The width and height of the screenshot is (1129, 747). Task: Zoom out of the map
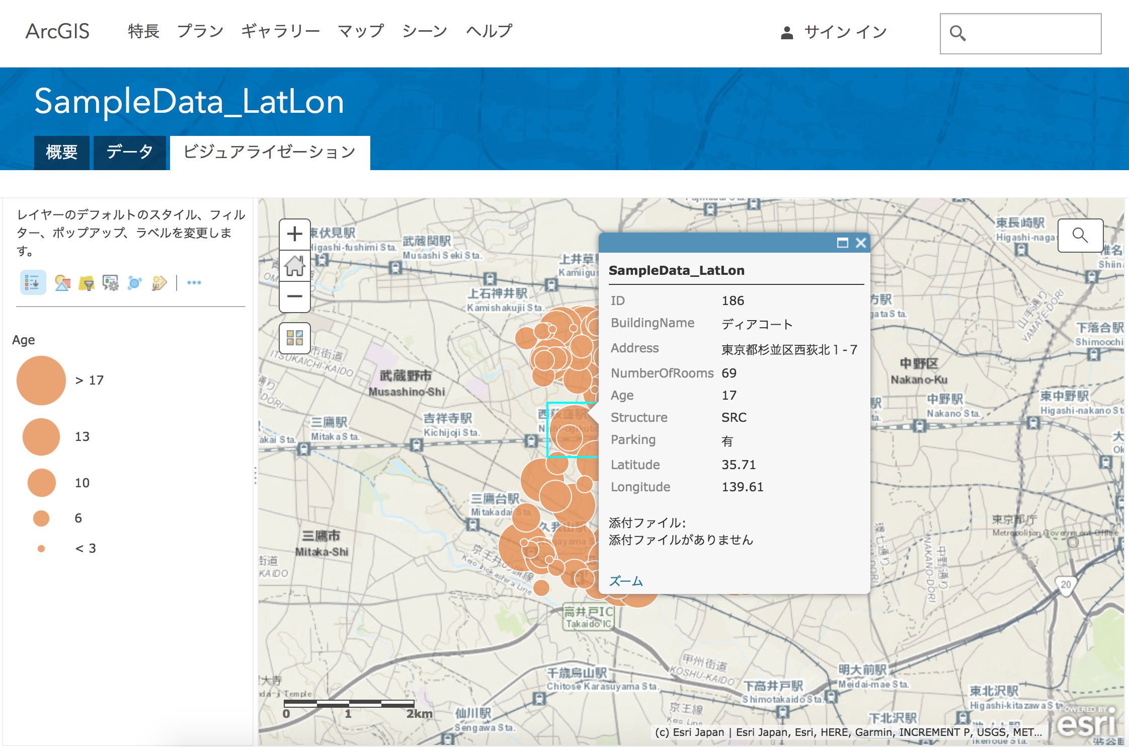click(295, 296)
